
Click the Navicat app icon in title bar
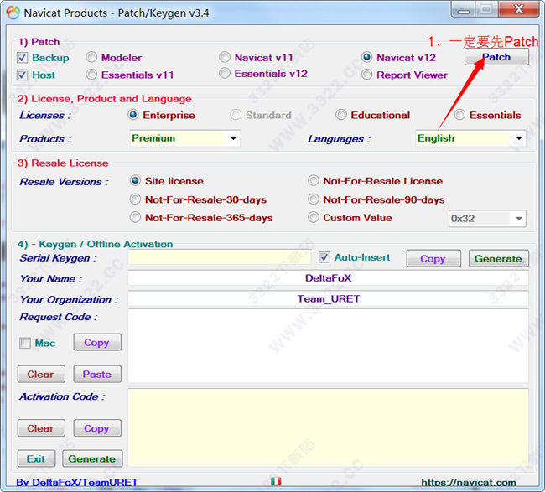[13, 13]
